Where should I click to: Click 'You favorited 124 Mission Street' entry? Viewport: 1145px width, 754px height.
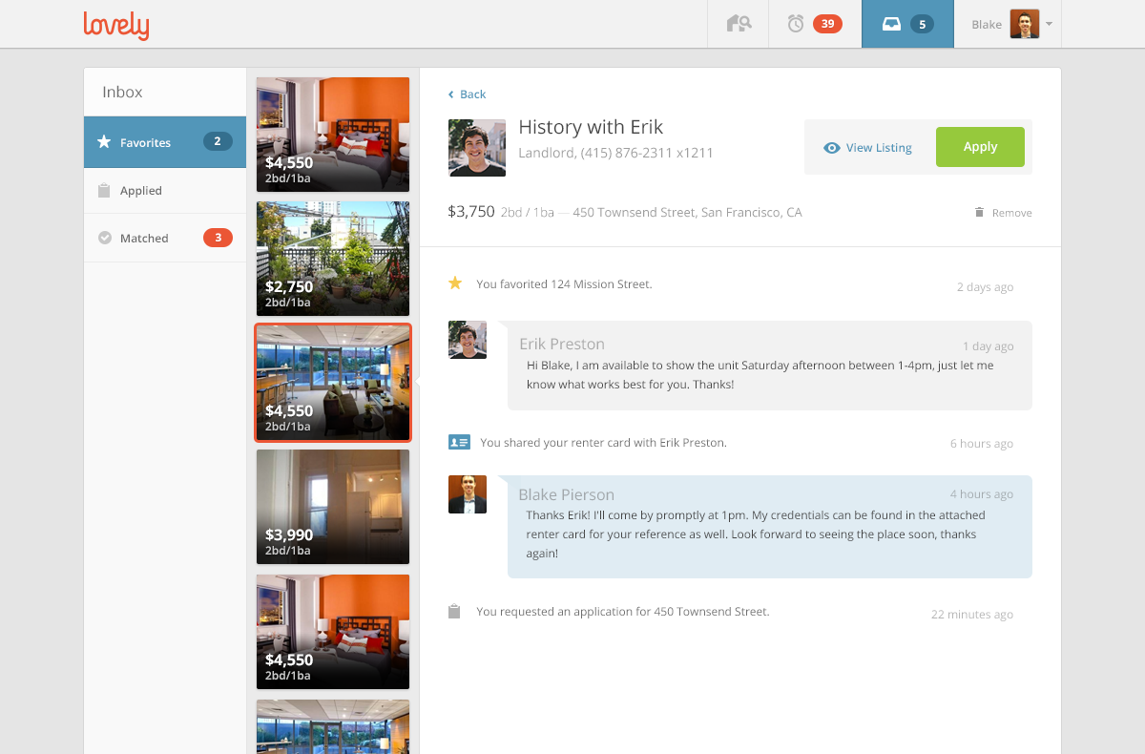(x=564, y=284)
